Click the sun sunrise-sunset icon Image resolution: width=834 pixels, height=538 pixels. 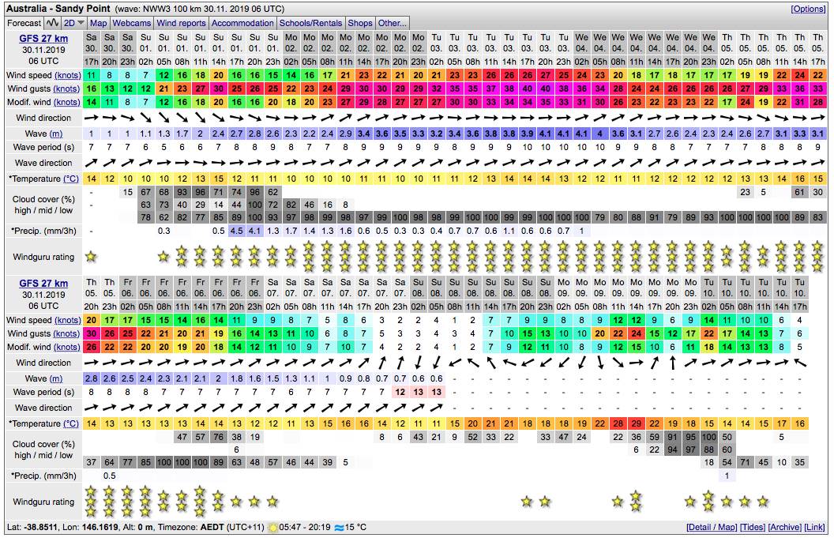[x=274, y=527]
